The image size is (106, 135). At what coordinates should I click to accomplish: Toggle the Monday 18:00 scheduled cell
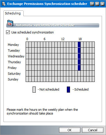click(79, 45)
